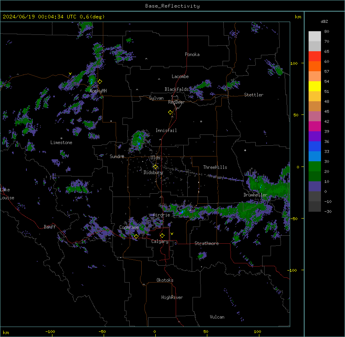The width and height of the screenshot is (345, 337).
Task: Select the Okotoks label
Action: [x=165, y=280]
